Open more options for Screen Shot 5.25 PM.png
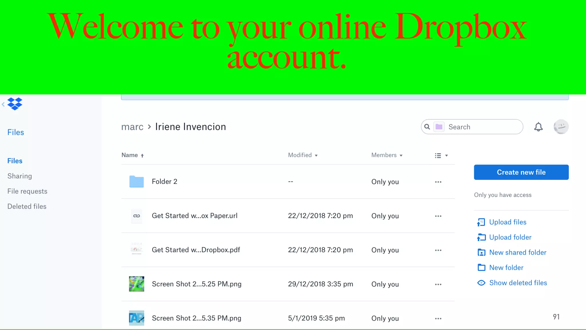Image resolution: width=586 pixels, height=330 pixels. [x=438, y=284]
